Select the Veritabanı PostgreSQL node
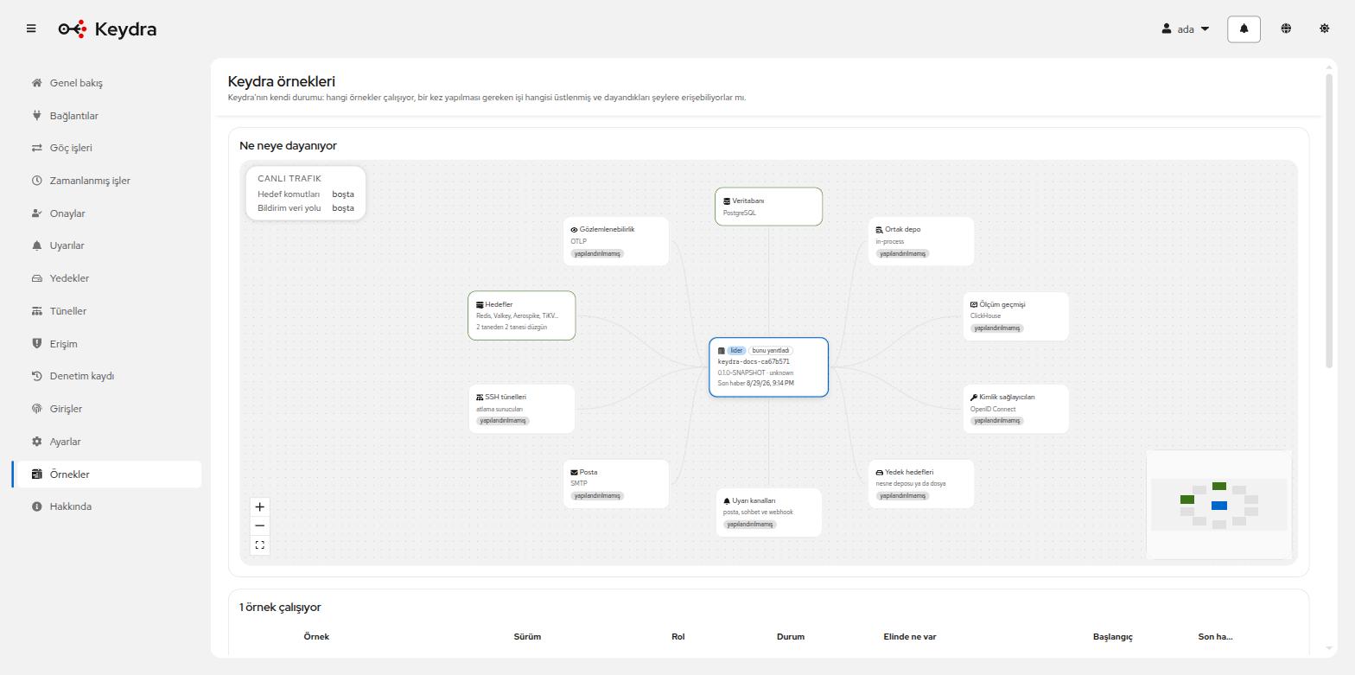This screenshot has width=1355, height=675. coord(768,207)
